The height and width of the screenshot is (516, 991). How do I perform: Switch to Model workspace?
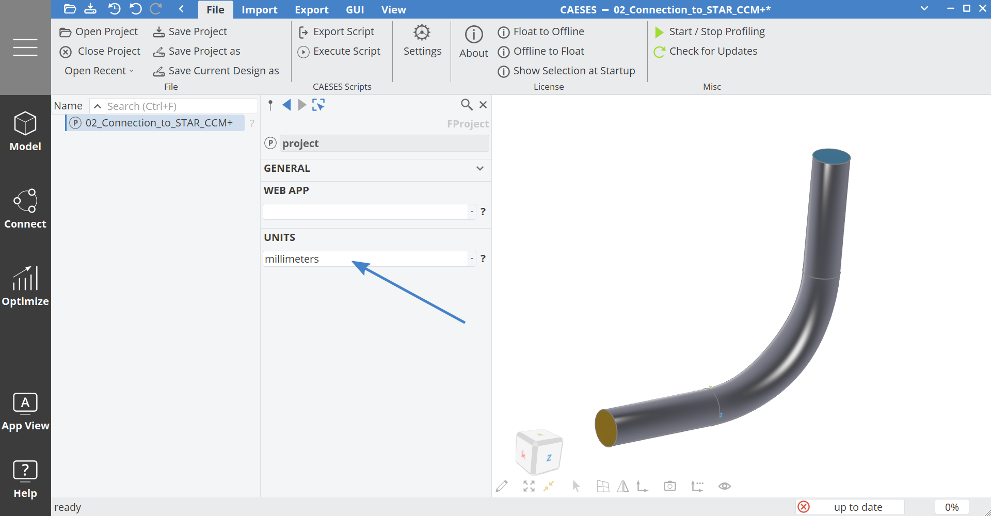(x=25, y=132)
